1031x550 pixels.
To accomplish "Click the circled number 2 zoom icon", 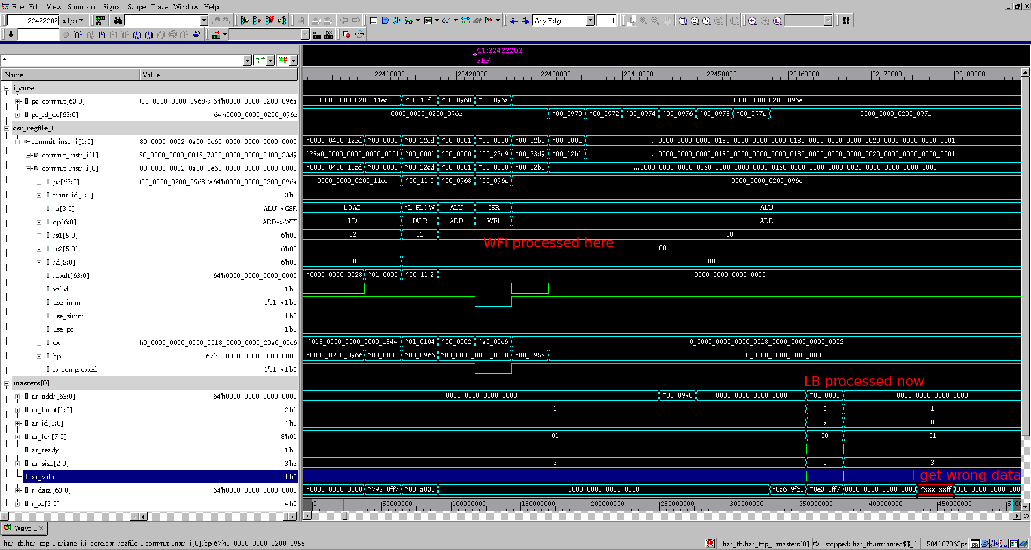I will tap(694, 20).
